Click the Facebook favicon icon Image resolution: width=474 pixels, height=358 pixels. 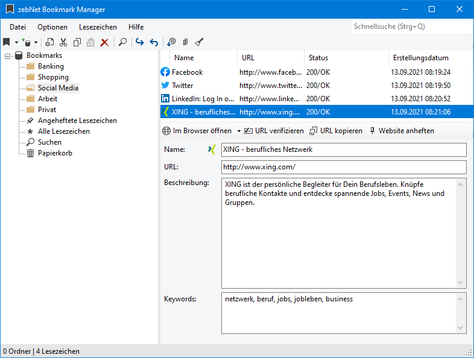click(x=165, y=72)
